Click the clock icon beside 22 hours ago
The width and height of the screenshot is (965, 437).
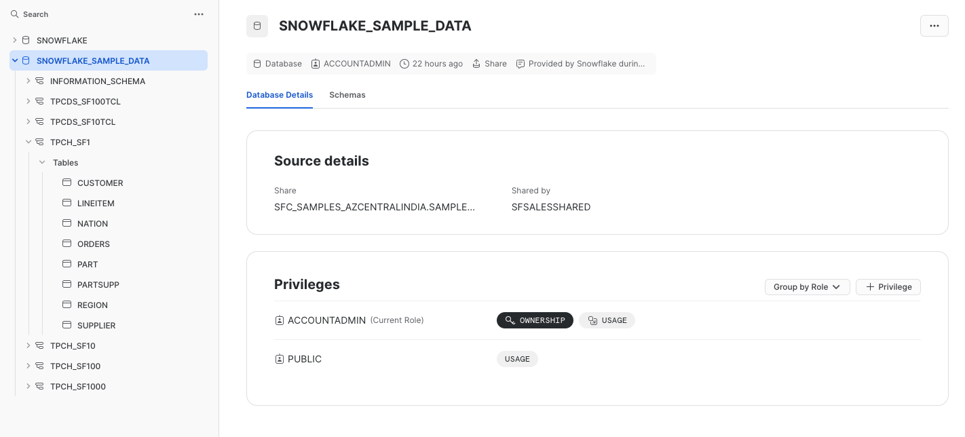[x=404, y=64]
